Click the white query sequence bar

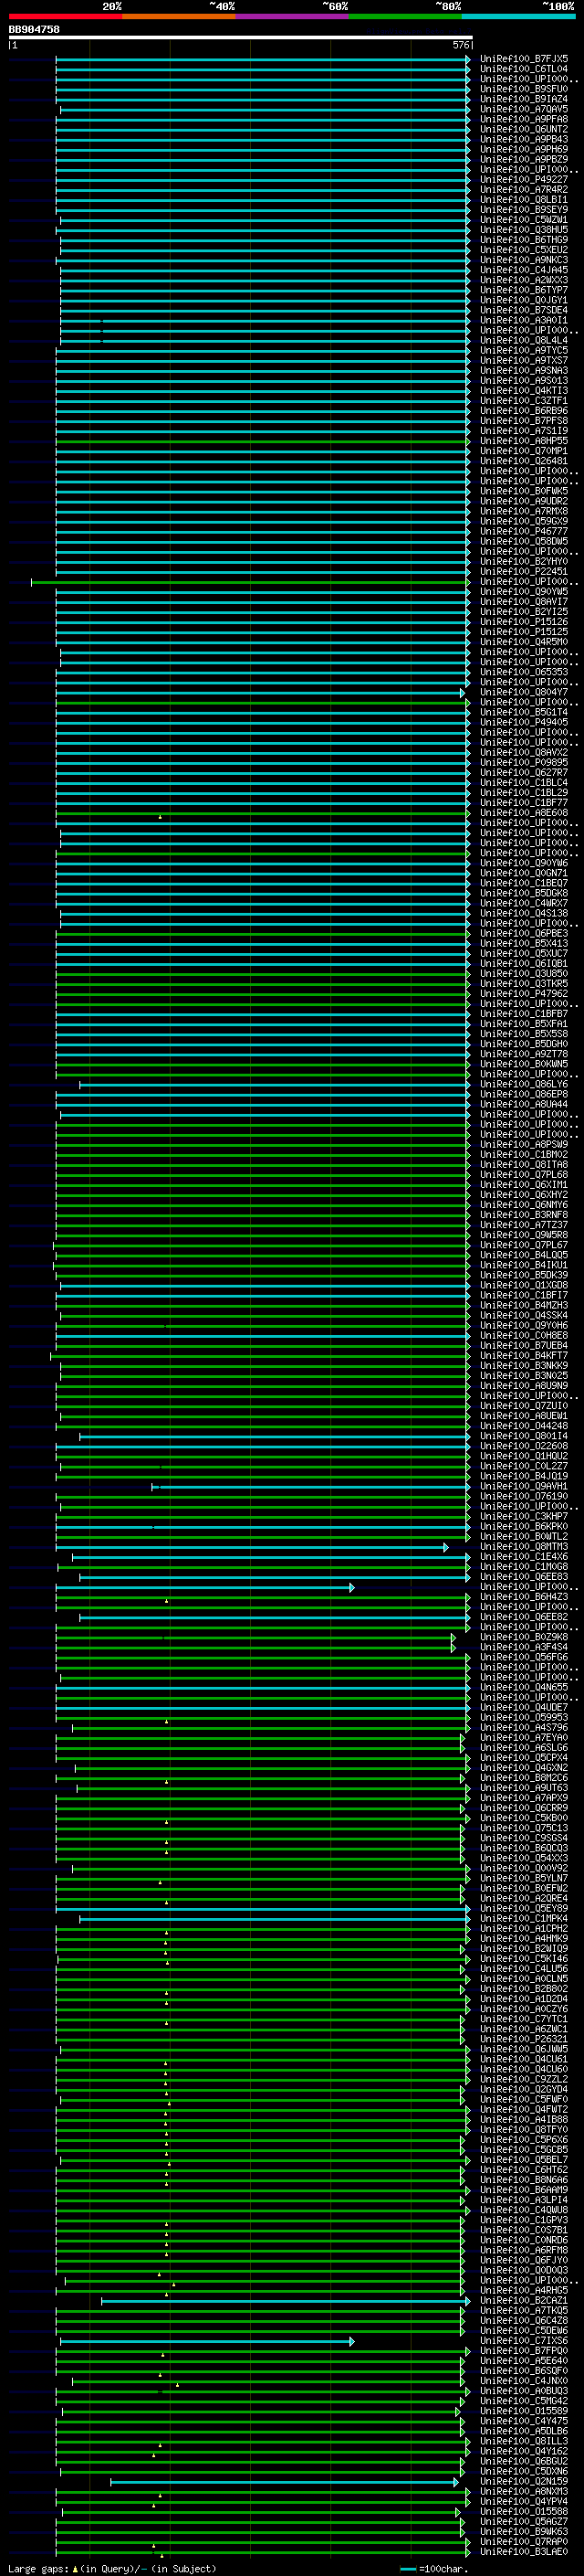tap(241, 37)
